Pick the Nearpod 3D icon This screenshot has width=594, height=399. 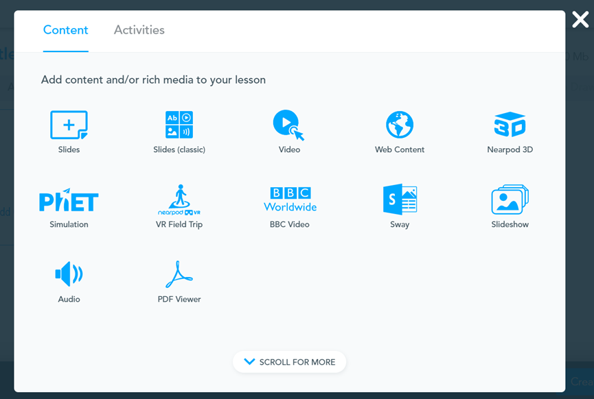coord(510,124)
